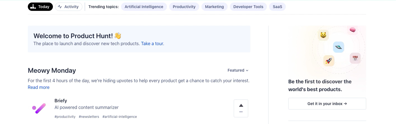Click the rocket emoji icon
The image size is (396, 124).
329,60
